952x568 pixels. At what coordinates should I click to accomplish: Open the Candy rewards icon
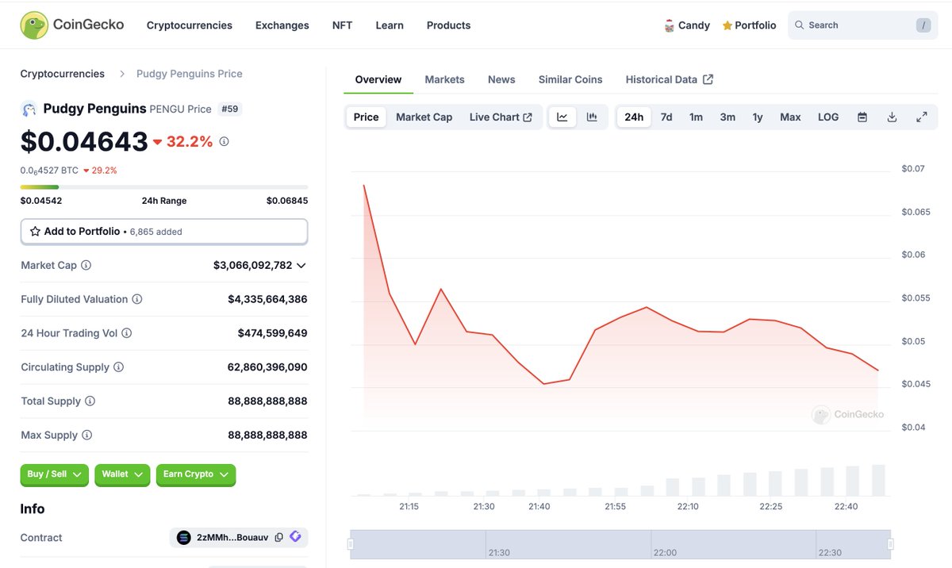point(670,25)
